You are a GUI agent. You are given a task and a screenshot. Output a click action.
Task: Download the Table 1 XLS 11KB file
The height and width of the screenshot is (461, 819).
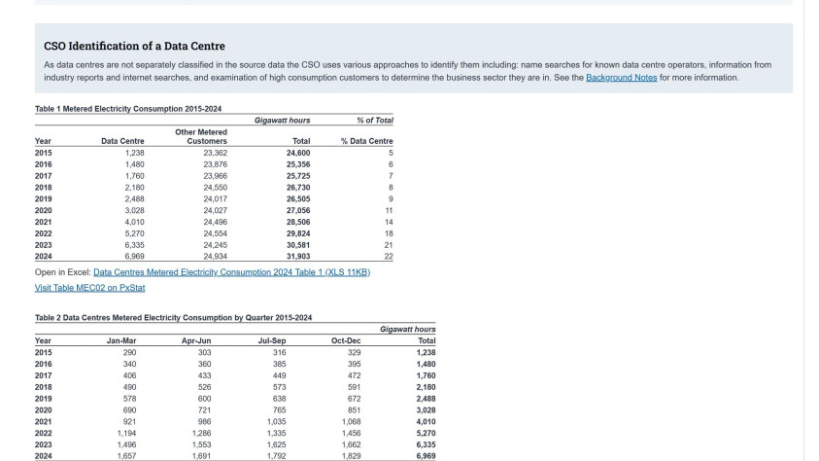231,272
